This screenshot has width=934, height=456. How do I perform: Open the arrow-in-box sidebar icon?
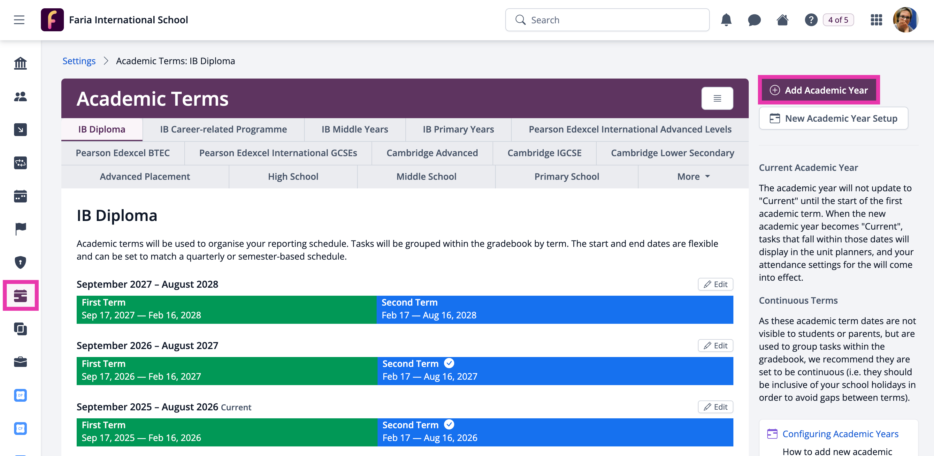20,130
